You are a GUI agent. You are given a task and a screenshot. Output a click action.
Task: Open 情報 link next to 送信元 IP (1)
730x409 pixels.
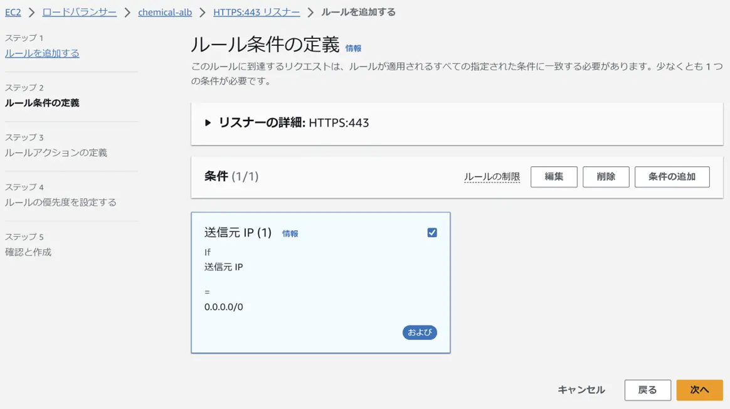coord(290,233)
